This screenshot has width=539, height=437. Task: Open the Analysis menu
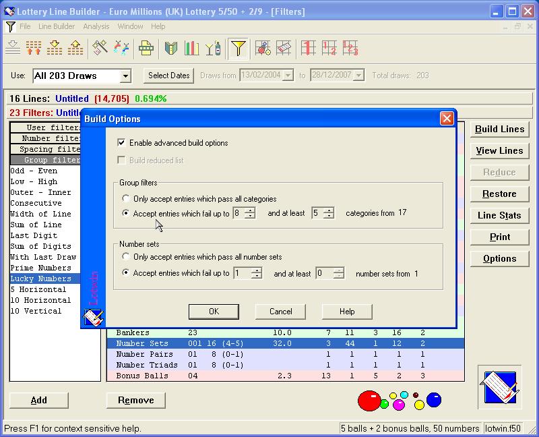[96, 26]
